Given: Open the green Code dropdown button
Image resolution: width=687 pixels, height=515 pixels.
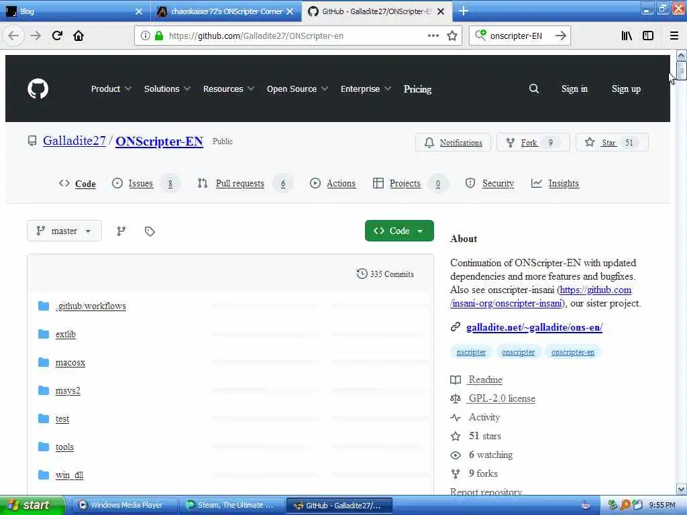Looking at the screenshot, I should pyautogui.click(x=399, y=231).
